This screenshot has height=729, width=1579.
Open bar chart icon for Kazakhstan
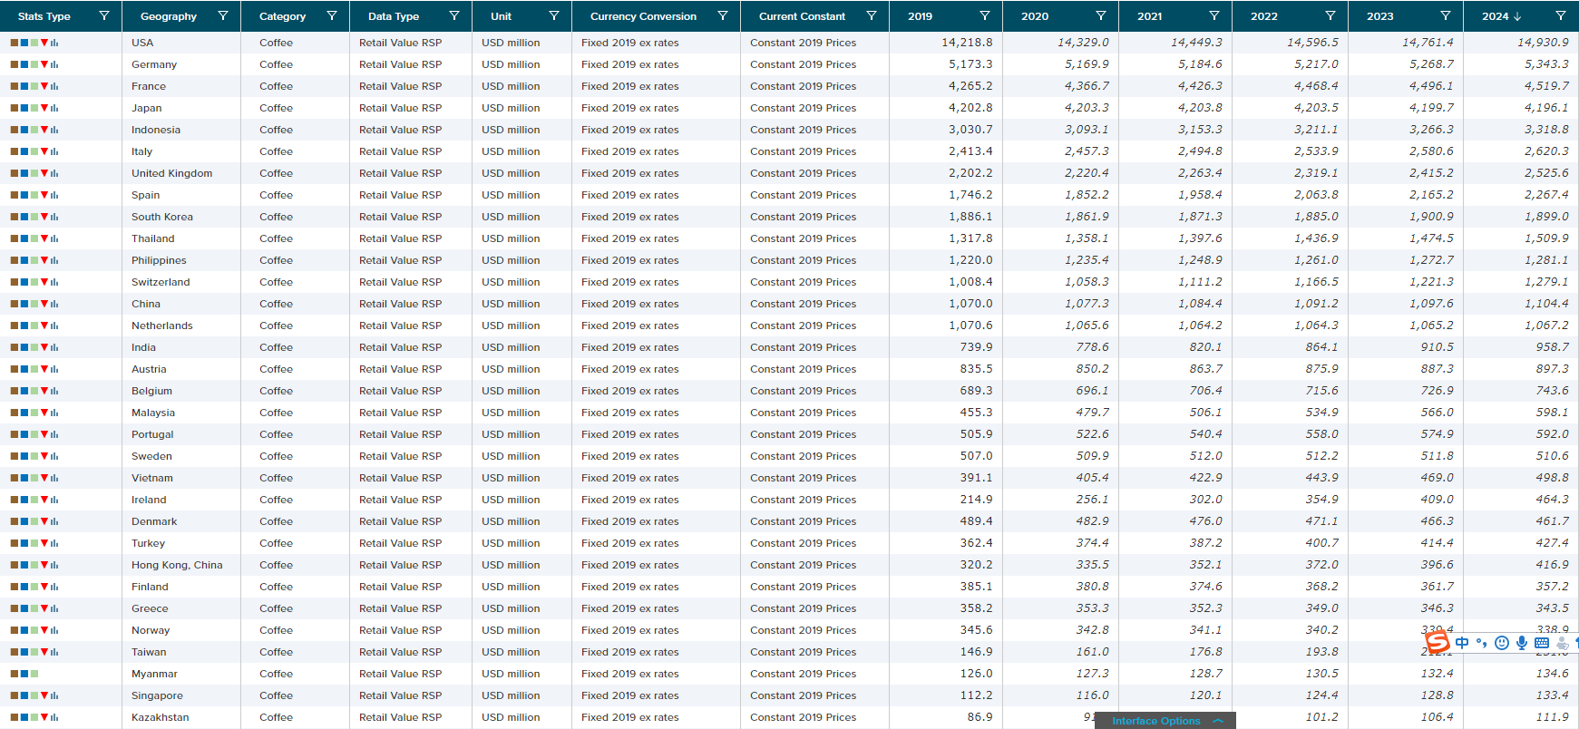(54, 717)
